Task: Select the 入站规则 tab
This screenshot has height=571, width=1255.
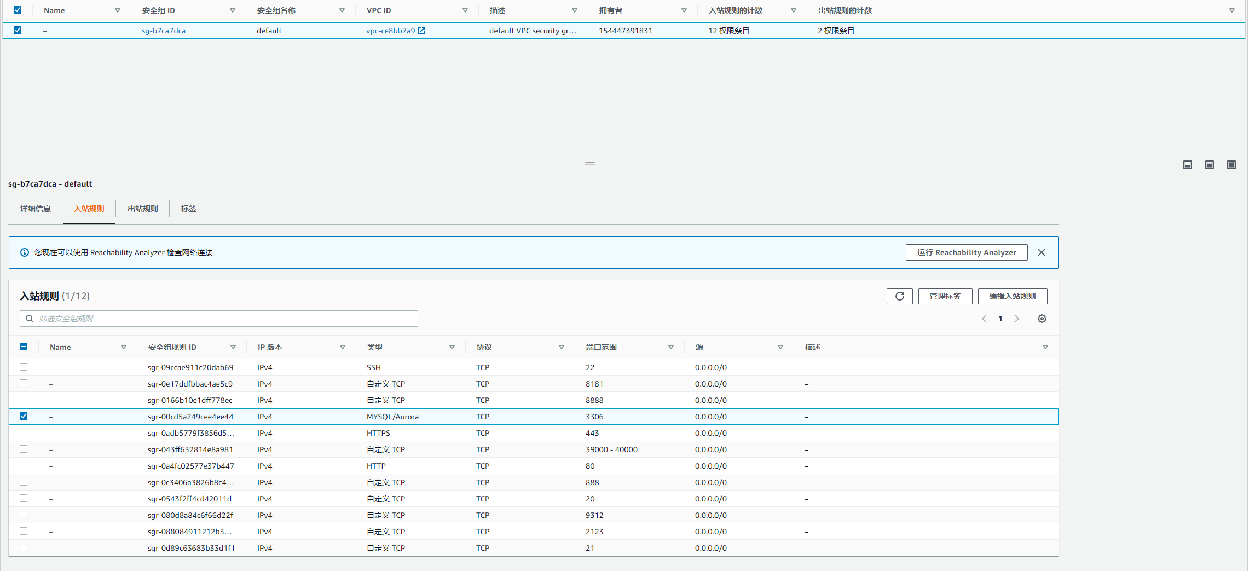Action: 89,209
